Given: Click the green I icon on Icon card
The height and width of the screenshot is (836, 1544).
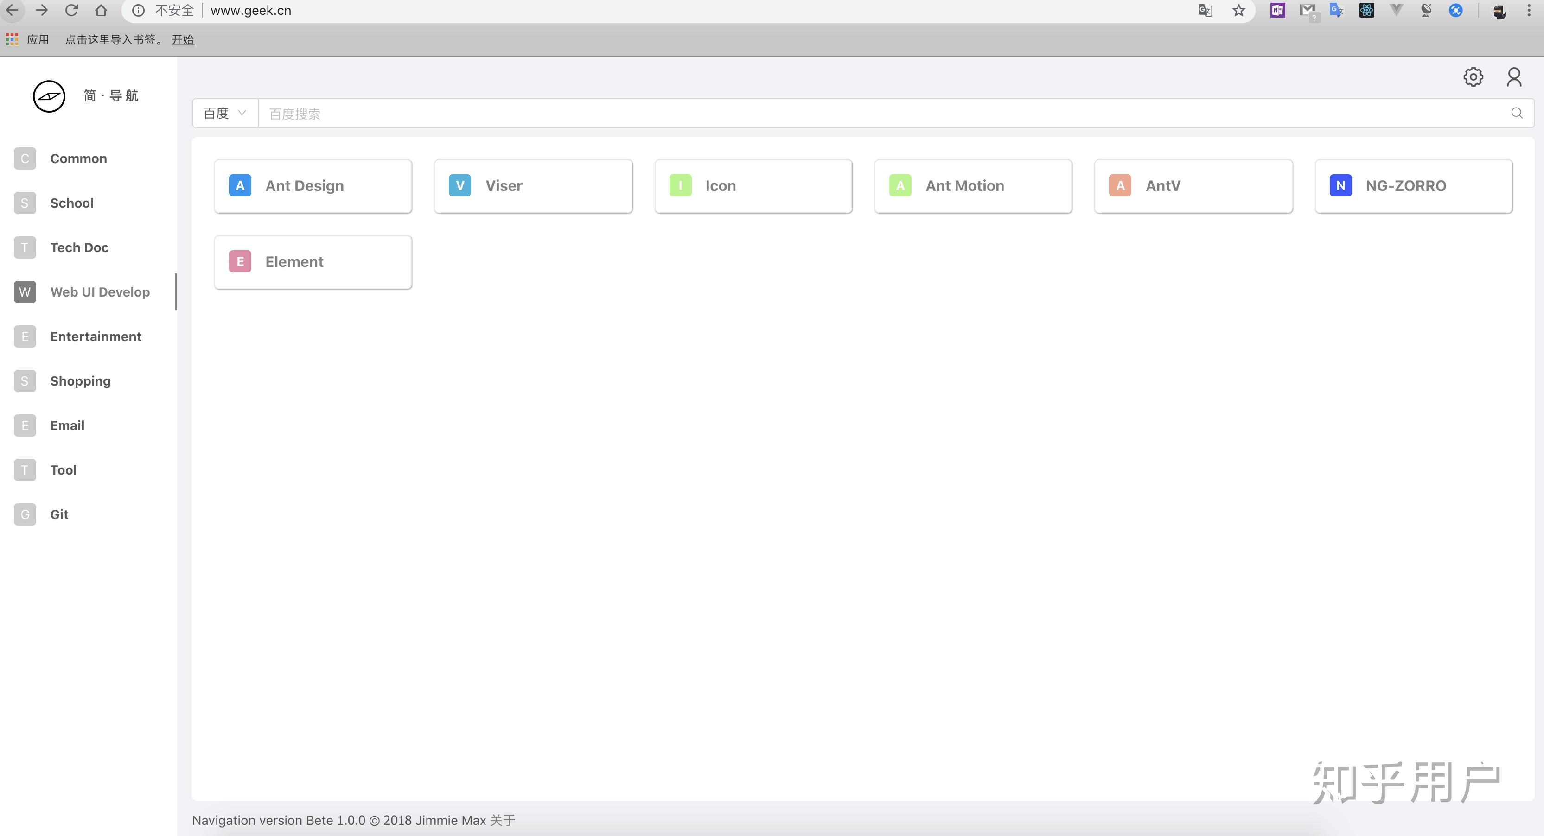Looking at the screenshot, I should (680, 186).
